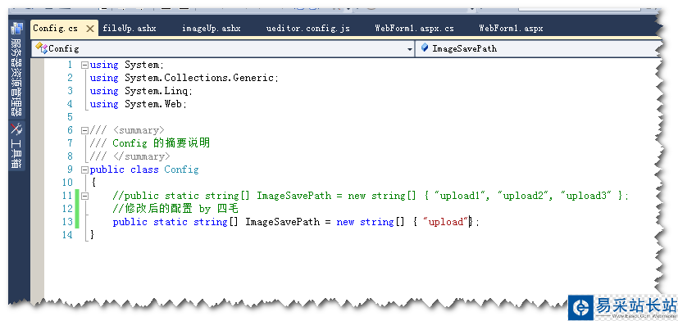The image size is (678, 321).
Task: Collapse the summary comment block at line 6
Action: pyautogui.click(x=84, y=130)
